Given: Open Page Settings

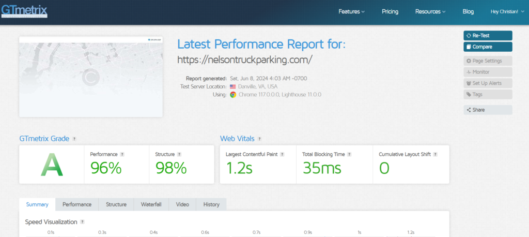Looking at the screenshot, I should pos(488,61).
